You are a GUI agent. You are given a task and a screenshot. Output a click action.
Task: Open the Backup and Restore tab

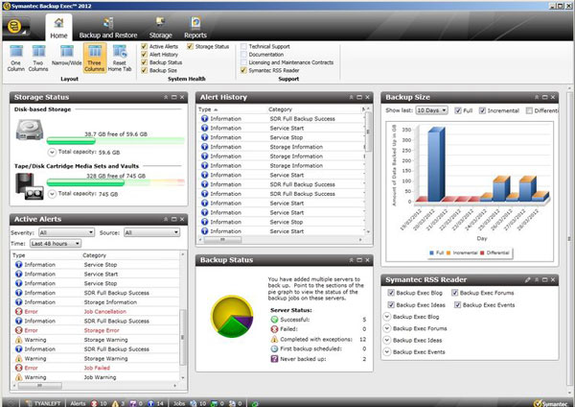(x=108, y=28)
